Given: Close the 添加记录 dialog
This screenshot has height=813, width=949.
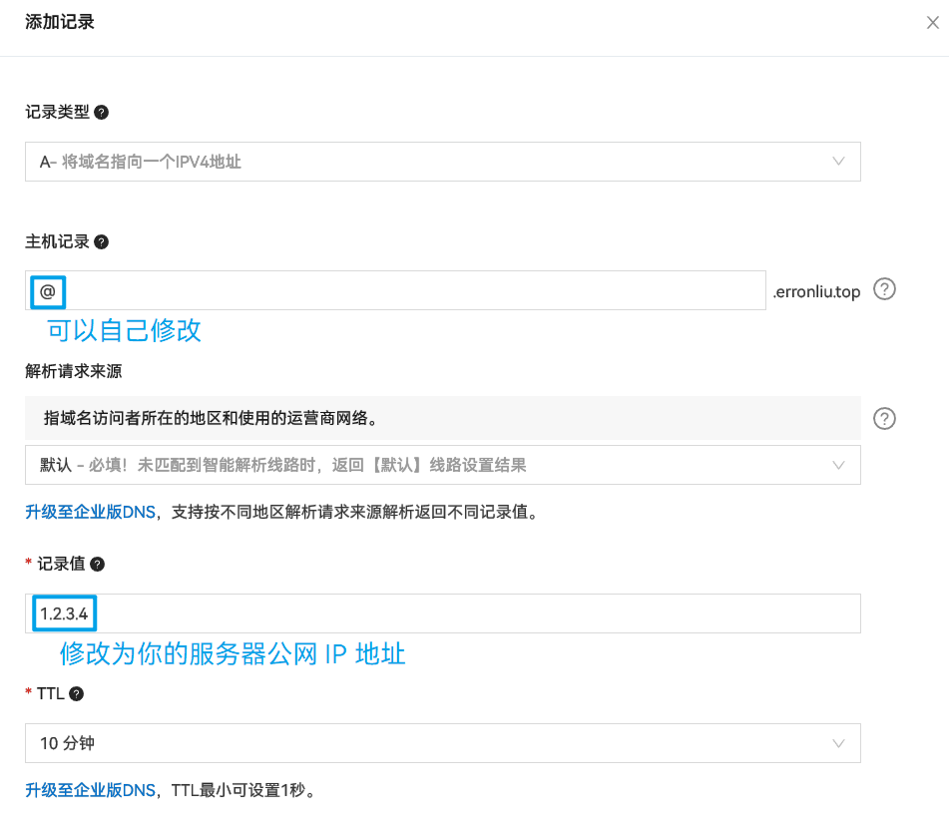Looking at the screenshot, I should (x=932, y=23).
